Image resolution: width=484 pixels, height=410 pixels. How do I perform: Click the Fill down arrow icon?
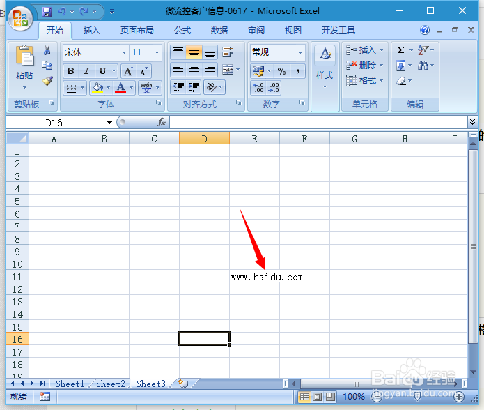pos(400,66)
